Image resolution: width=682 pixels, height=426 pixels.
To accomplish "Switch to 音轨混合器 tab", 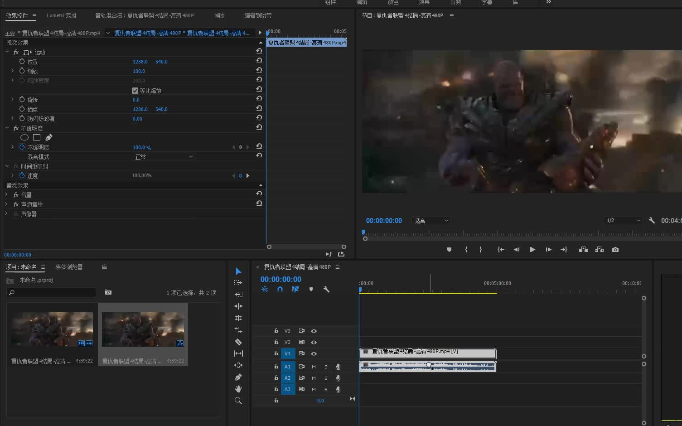I will click(144, 15).
